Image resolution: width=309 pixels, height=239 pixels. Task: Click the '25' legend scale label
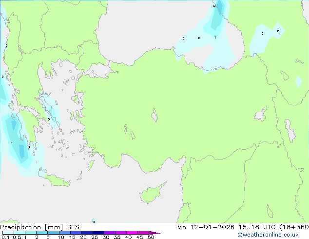[x=95, y=237]
